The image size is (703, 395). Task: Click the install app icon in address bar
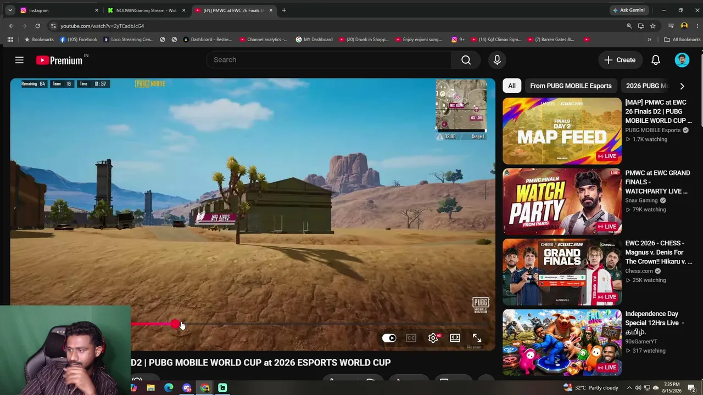[x=641, y=26]
